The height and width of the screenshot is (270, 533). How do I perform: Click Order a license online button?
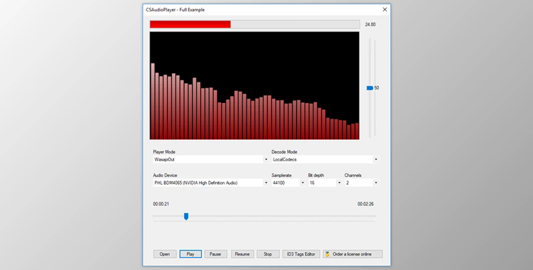(x=352, y=254)
